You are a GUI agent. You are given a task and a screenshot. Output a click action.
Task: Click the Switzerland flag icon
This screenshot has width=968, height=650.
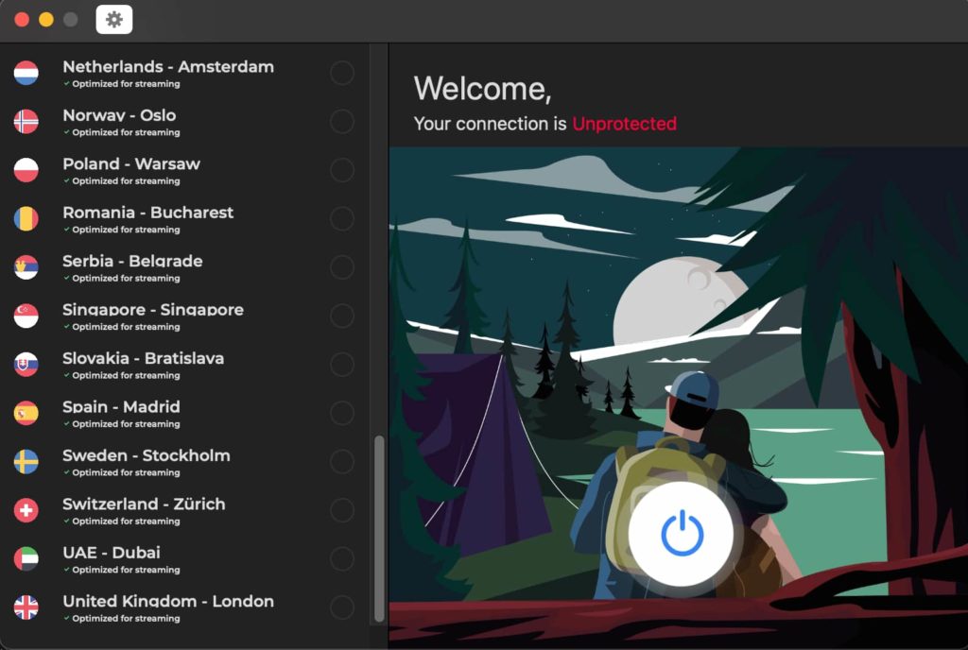point(26,511)
